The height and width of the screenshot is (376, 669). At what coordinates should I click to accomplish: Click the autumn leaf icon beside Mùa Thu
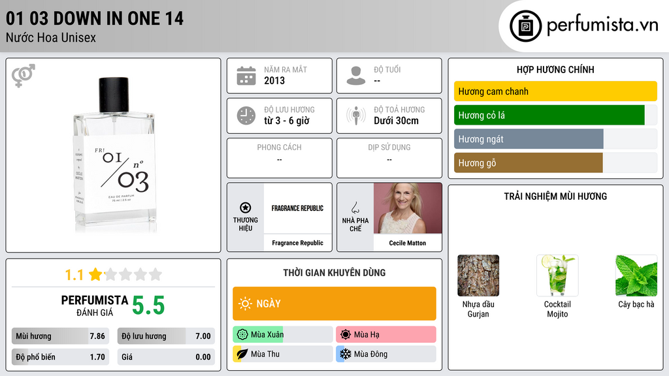(x=242, y=354)
